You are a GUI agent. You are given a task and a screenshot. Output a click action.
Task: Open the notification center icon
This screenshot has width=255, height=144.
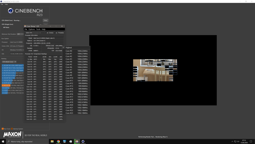(x=251, y=141)
